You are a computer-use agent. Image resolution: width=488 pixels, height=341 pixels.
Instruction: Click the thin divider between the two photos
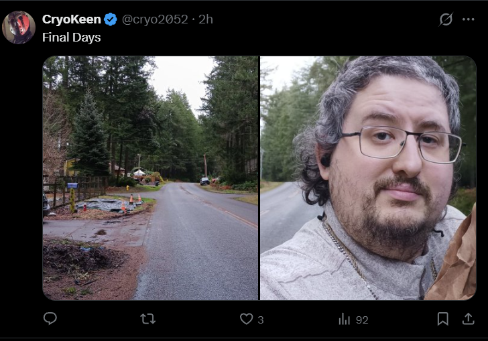259,178
